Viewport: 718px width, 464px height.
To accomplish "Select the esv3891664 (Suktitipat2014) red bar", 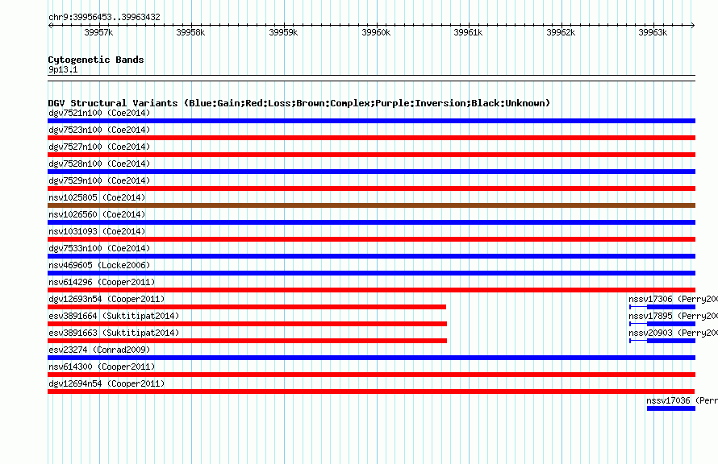I will pyautogui.click(x=248, y=324).
